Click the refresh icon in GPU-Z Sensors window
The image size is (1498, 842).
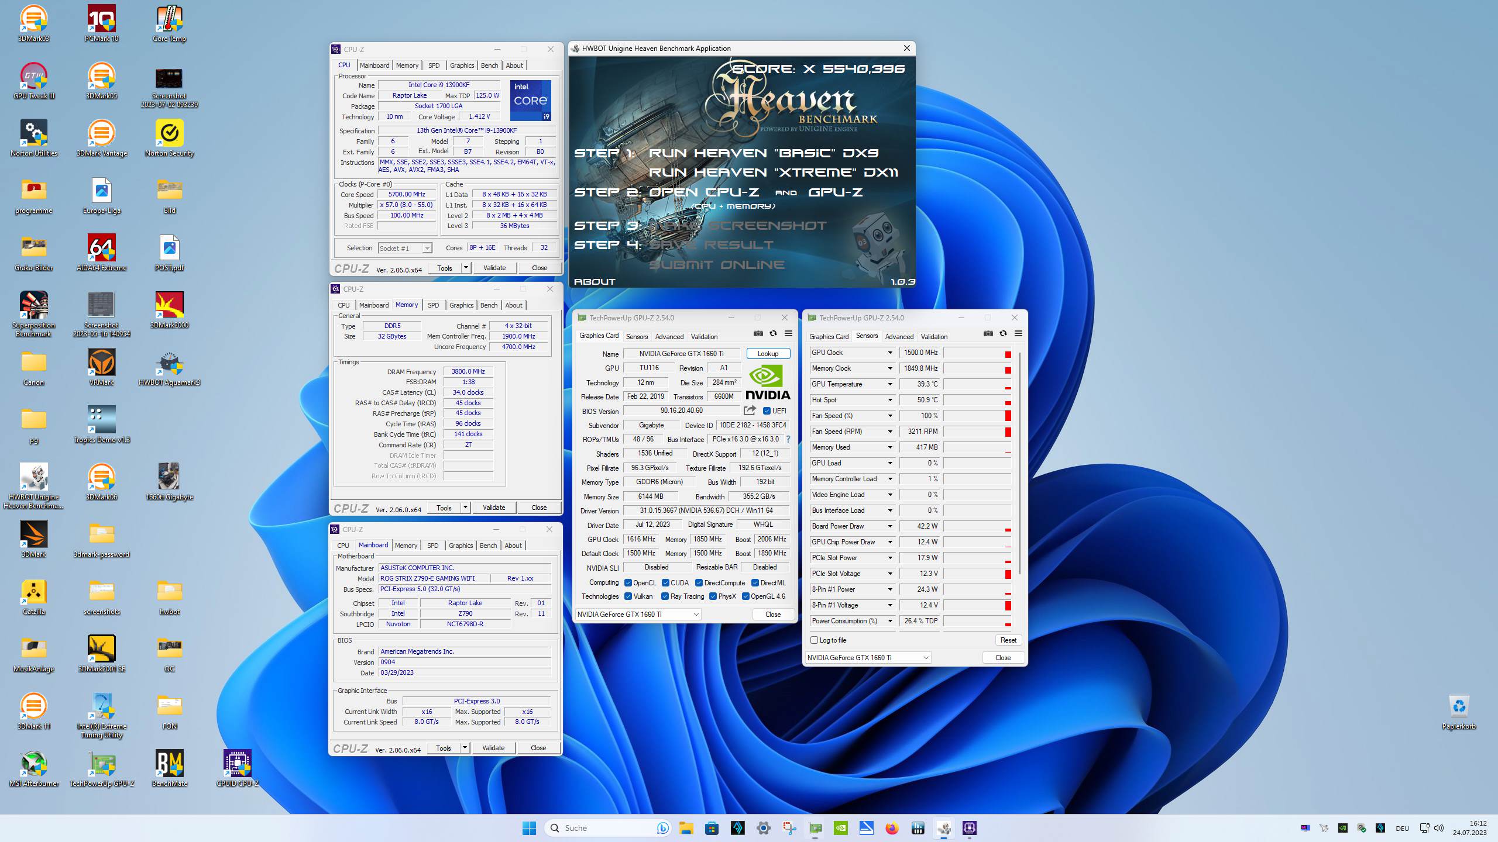tap(1003, 333)
